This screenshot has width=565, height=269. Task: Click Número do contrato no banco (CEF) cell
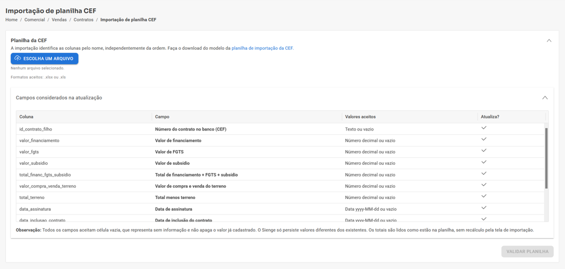(x=247, y=129)
